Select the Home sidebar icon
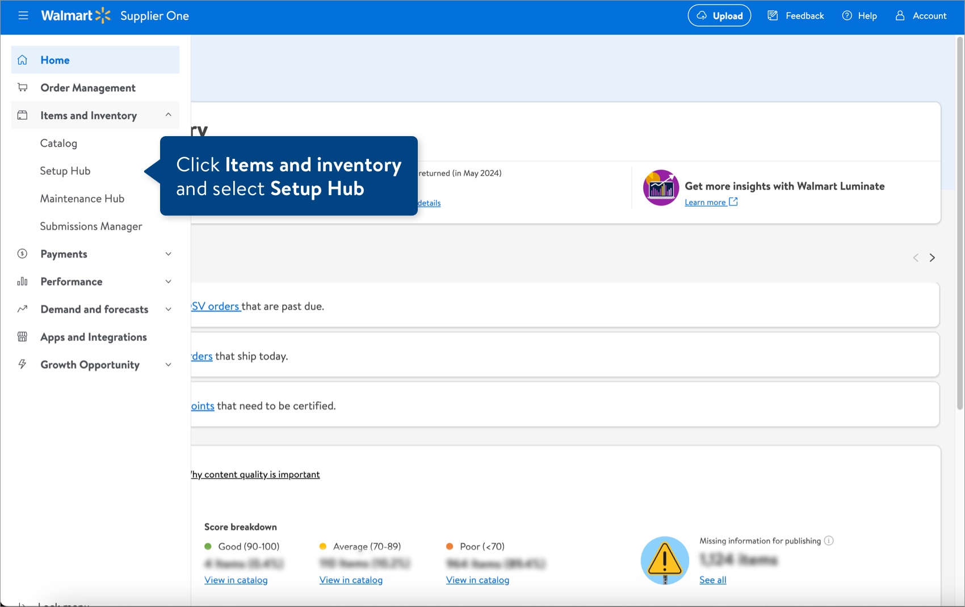 tap(22, 60)
